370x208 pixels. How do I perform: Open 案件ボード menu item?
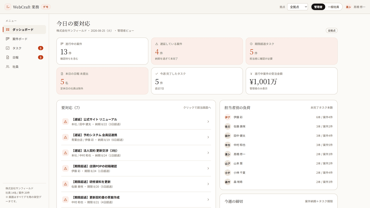click(24, 39)
